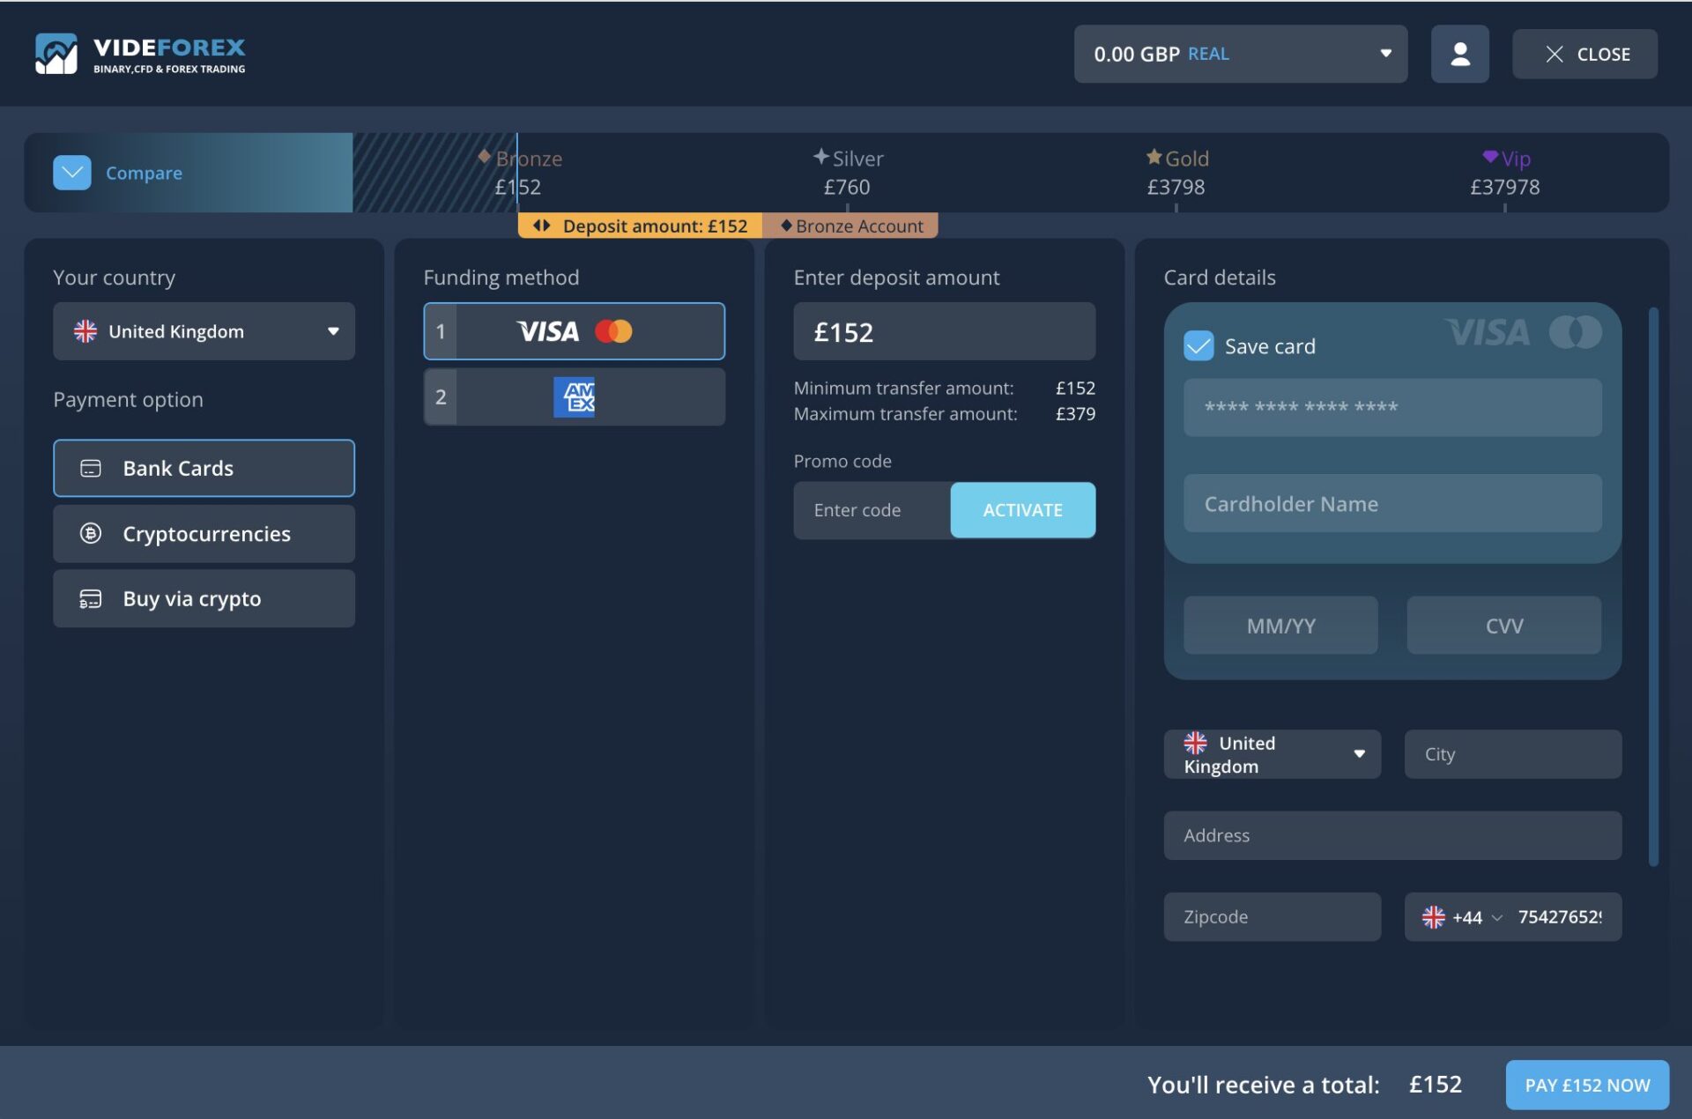Click ACTIVATE to apply promo code
Image resolution: width=1692 pixels, height=1119 pixels.
1022,510
